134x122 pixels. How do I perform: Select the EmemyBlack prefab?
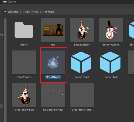coord(82,30)
